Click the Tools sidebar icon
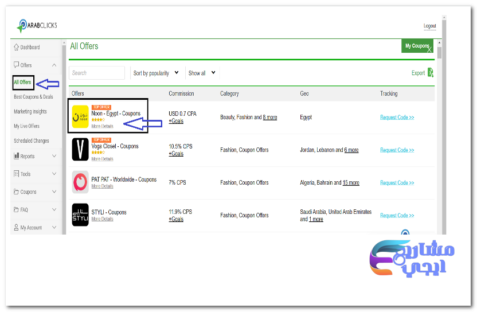This screenshot has height=312, width=477. tap(17, 174)
